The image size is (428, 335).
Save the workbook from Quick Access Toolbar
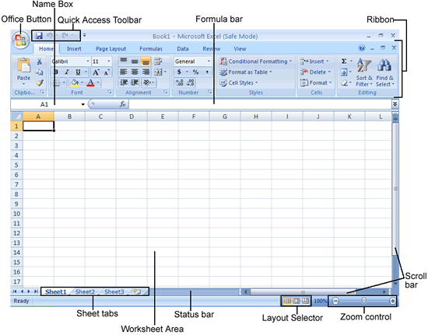pos(39,36)
